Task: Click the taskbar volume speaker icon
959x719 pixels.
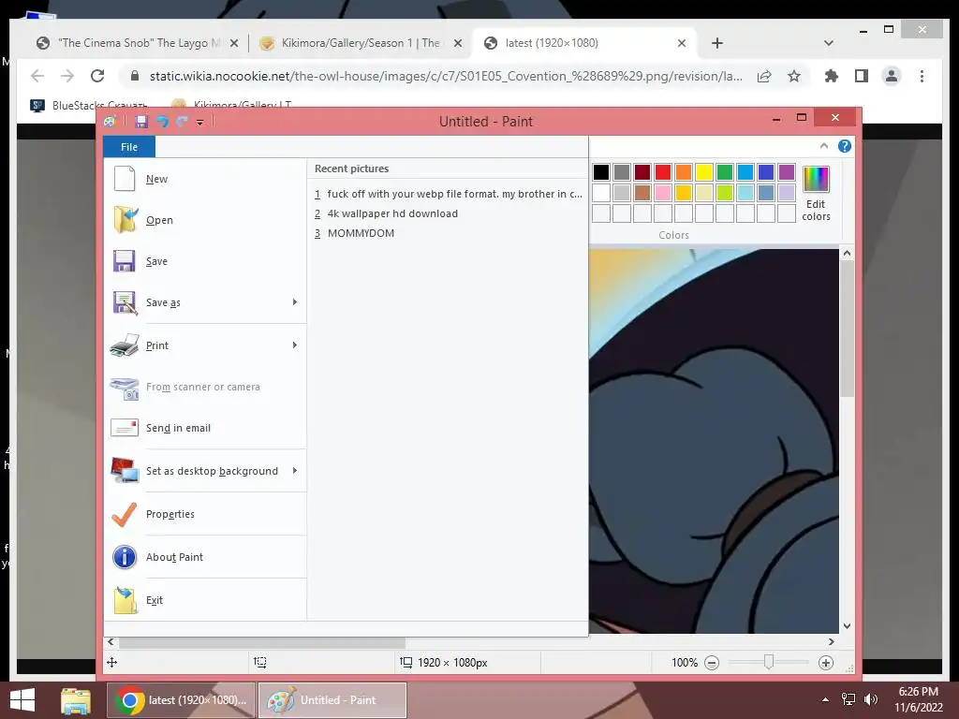Action: (870, 699)
